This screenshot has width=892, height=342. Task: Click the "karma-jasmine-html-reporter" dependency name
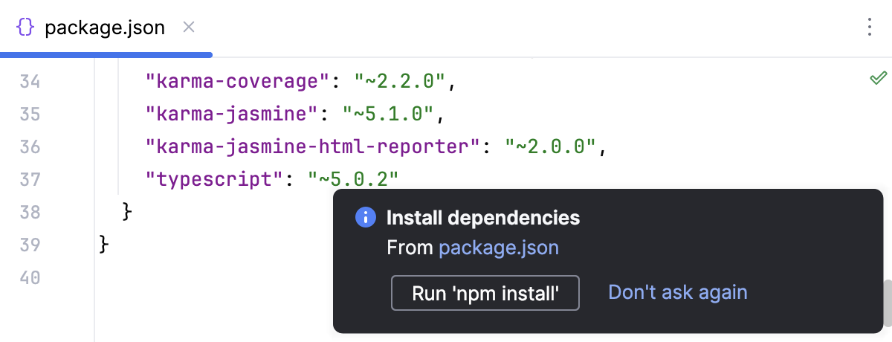[311, 147]
